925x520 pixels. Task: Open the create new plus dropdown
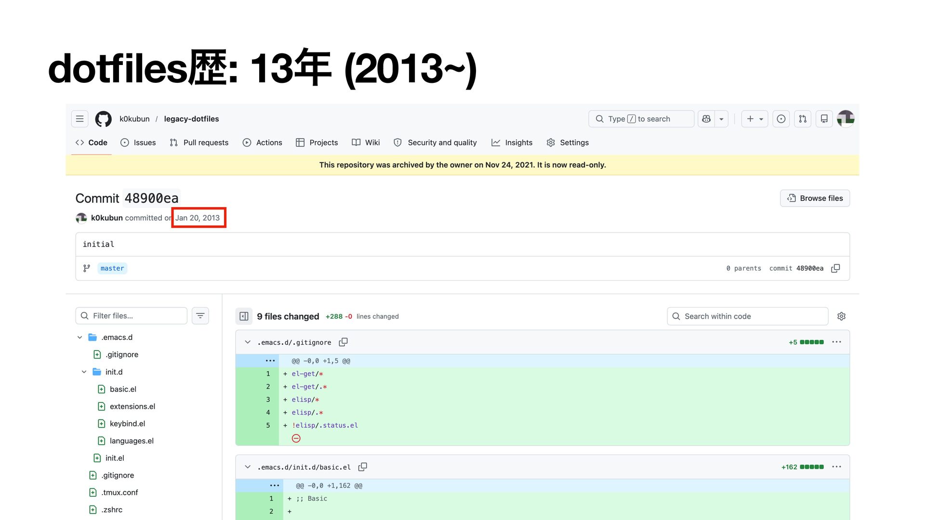(754, 119)
